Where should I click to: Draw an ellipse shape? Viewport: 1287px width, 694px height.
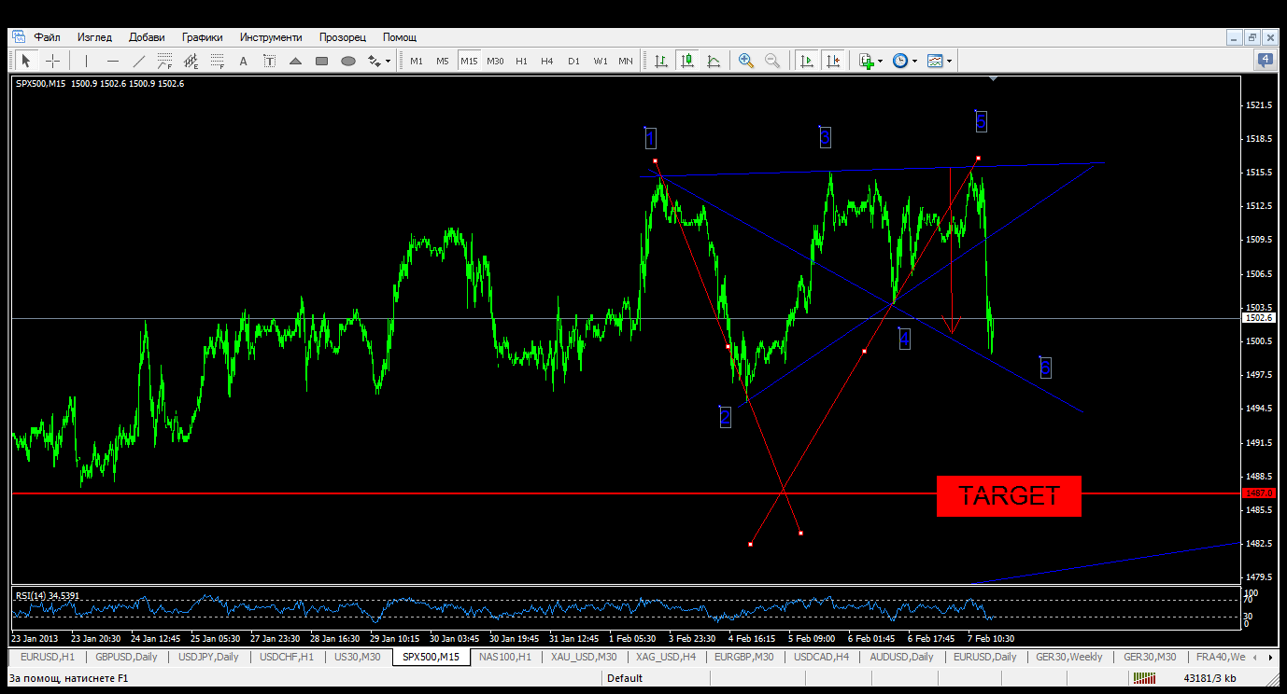click(x=348, y=61)
